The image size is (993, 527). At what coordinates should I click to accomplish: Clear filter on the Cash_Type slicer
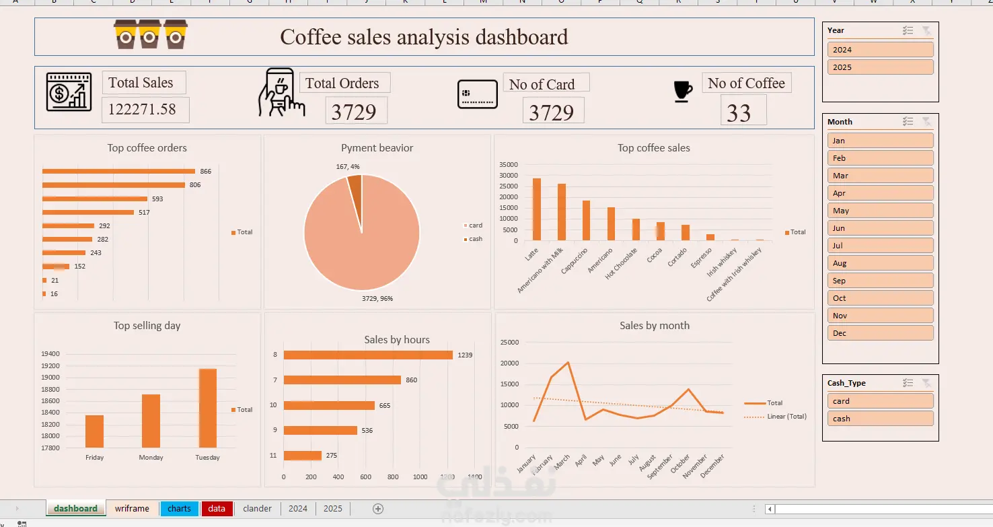pyautogui.click(x=926, y=383)
